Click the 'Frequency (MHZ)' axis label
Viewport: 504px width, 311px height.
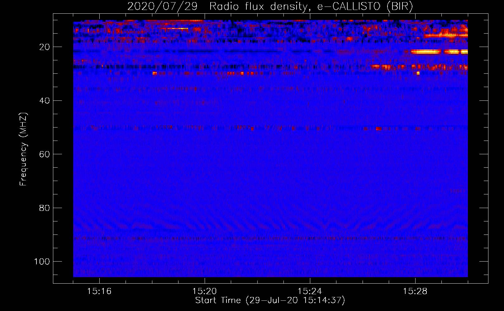point(23,149)
